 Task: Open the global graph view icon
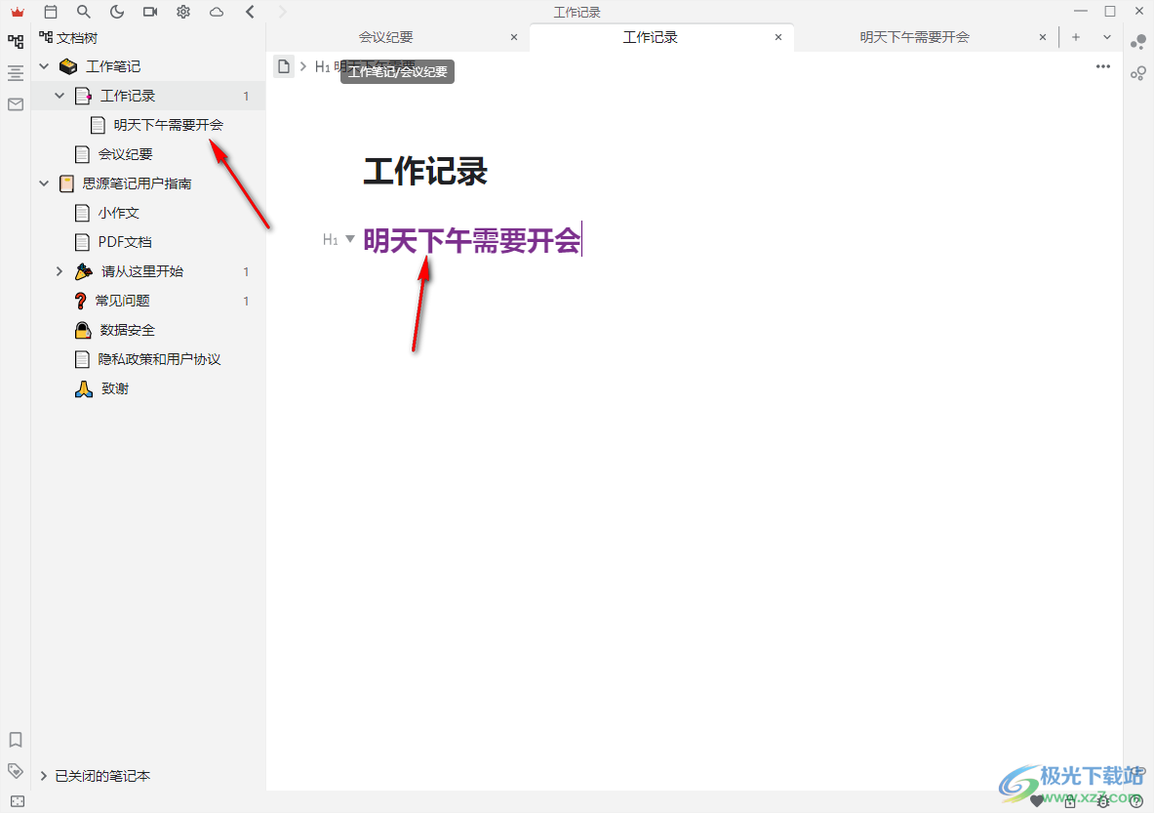click(x=1137, y=73)
